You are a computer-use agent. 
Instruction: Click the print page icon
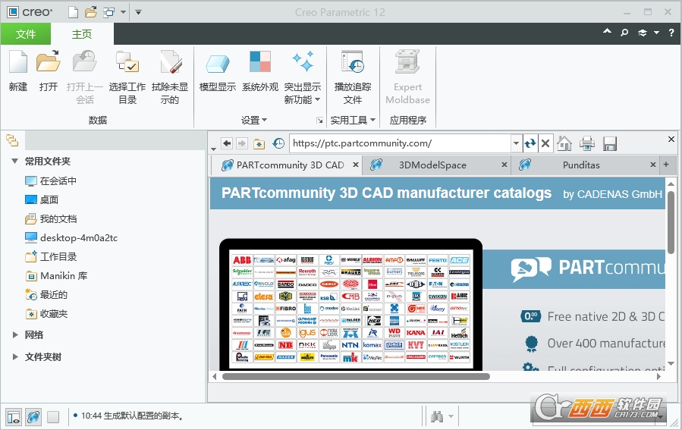tap(587, 143)
